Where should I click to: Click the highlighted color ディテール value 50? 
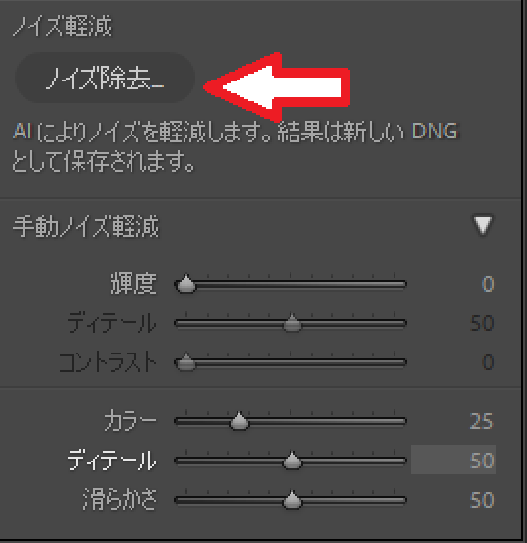click(453, 460)
